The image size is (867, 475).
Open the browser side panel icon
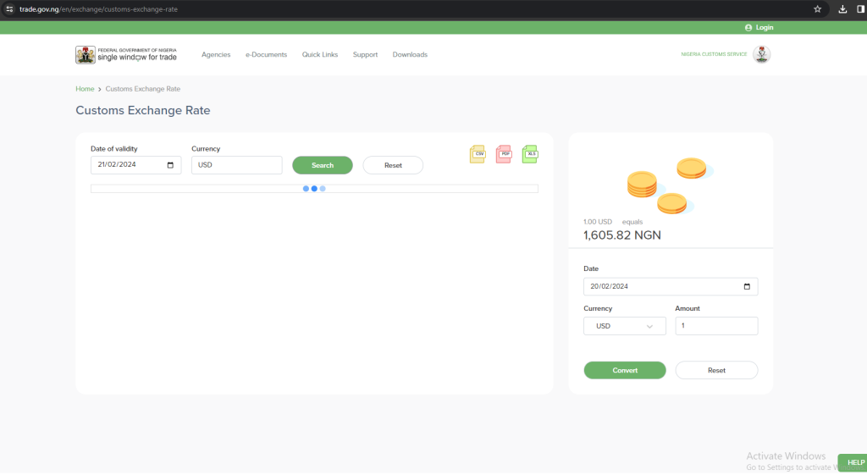(860, 9)
